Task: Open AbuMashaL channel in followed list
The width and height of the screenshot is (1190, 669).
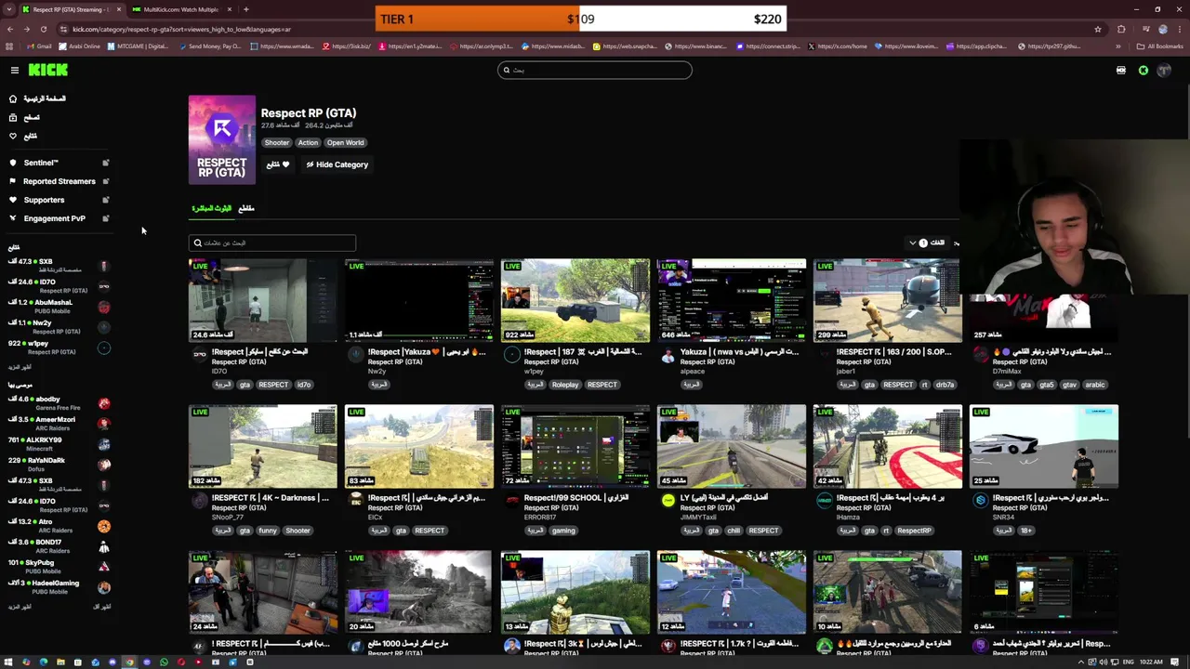Action: (59, 306)
